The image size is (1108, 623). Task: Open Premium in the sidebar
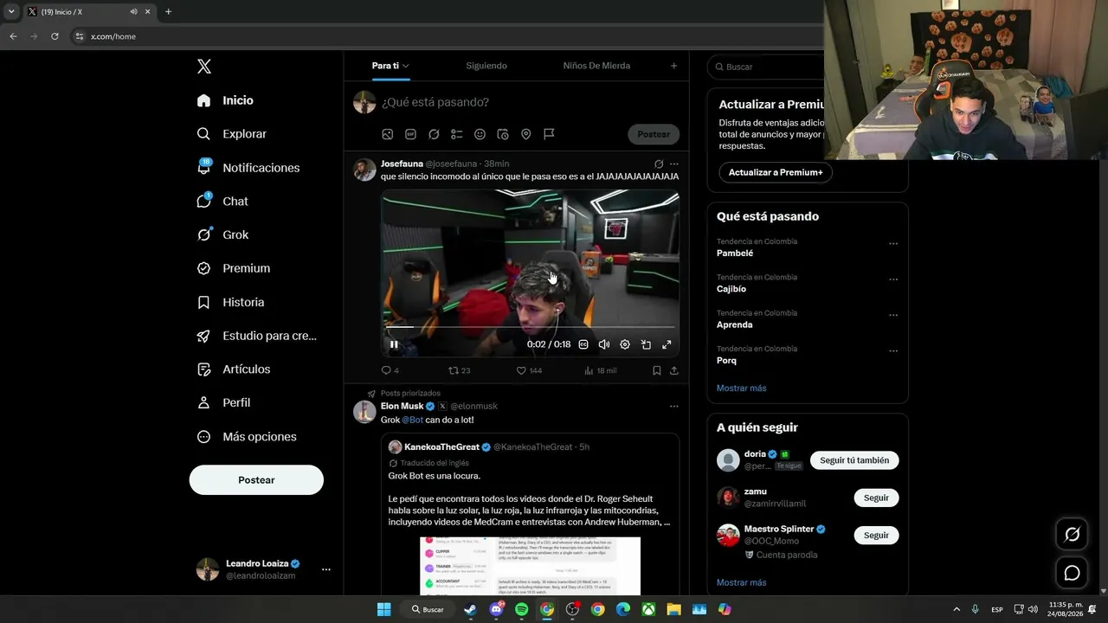click(233, 268)
